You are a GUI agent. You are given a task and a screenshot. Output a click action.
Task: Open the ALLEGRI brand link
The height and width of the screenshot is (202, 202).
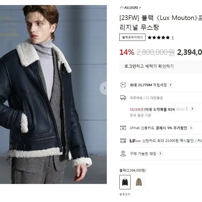tap(131, 8)
